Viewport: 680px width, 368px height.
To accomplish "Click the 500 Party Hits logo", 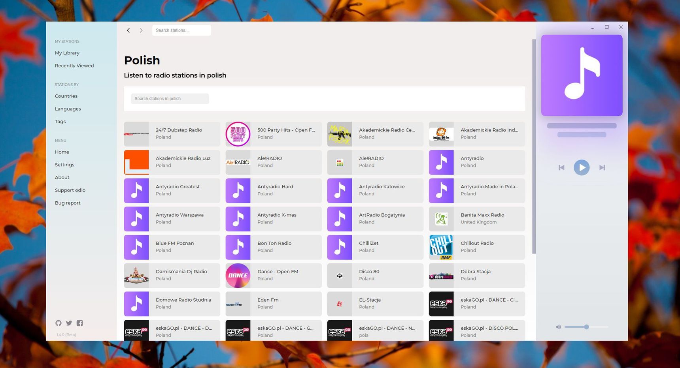I will pyautogui.click(x=238, y=134).
